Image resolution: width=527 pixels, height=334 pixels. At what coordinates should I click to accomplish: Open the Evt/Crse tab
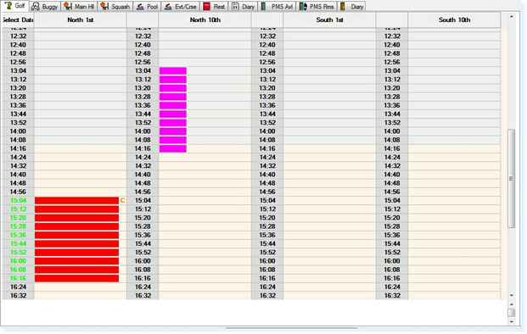click(181, 7)
